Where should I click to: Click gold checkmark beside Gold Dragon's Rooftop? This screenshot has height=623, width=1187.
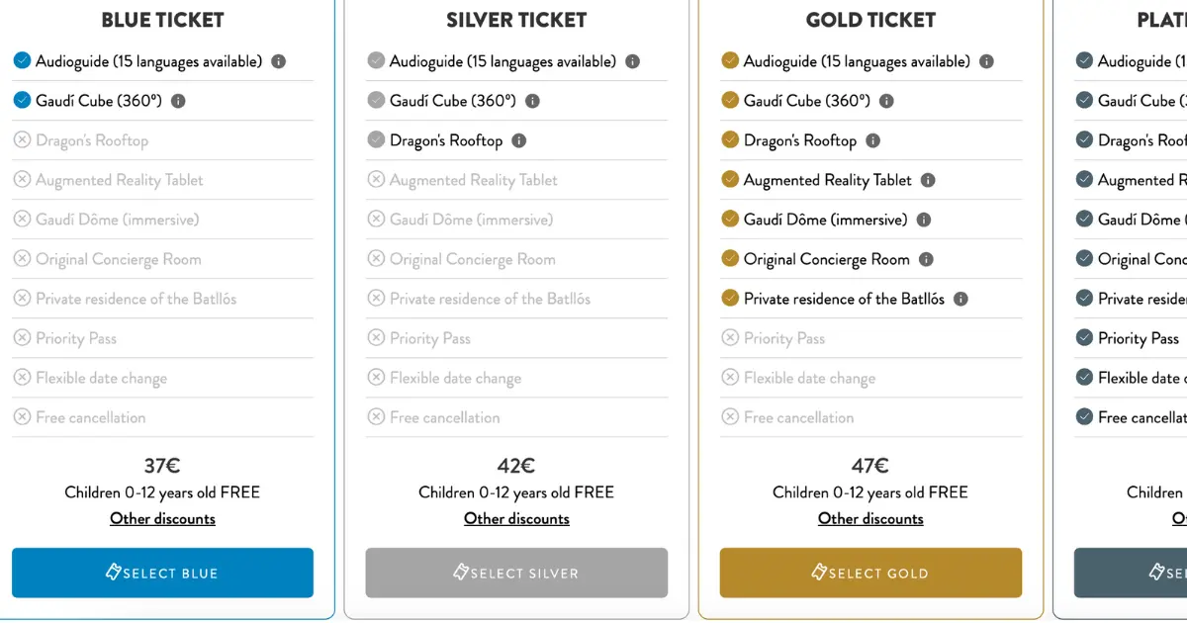(x=730, y=140)
